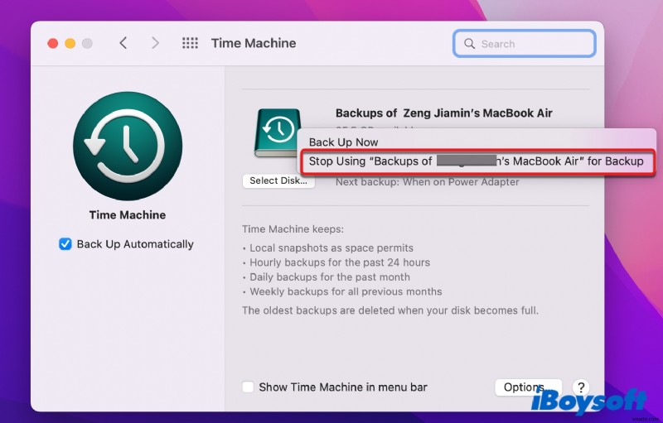Go forward with the right arrow

coord(155,43)
